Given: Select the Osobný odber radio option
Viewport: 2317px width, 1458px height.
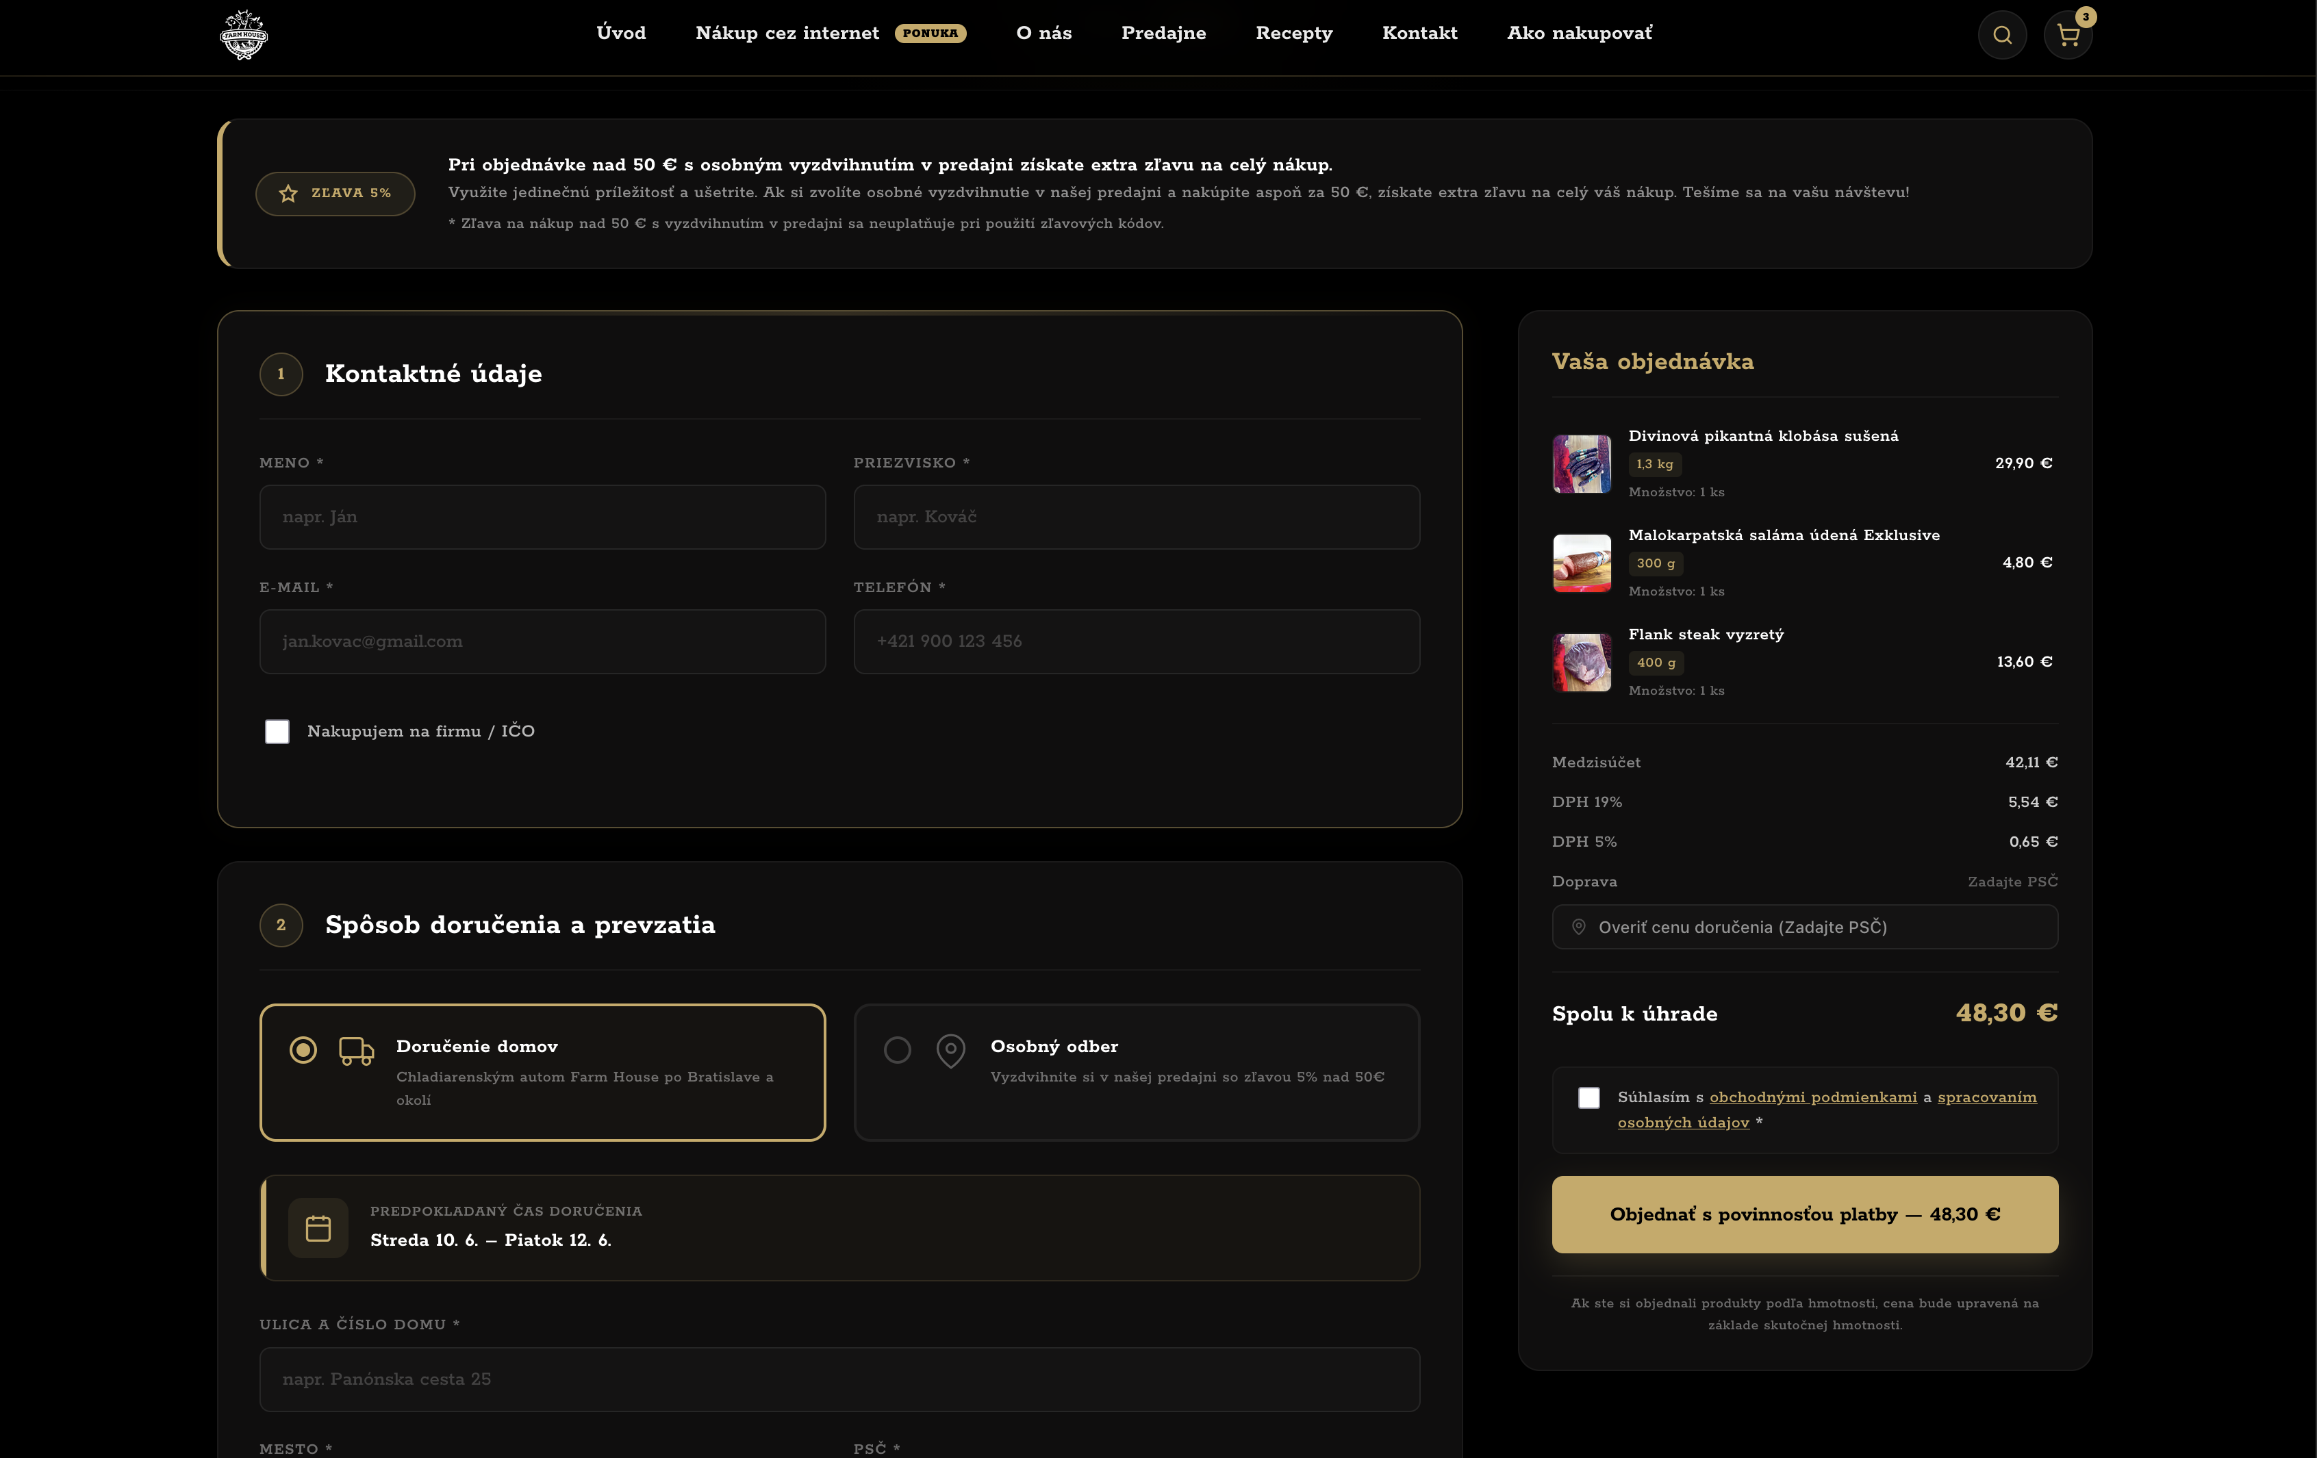Looking at the screenshot, I should click(897, 1050).
